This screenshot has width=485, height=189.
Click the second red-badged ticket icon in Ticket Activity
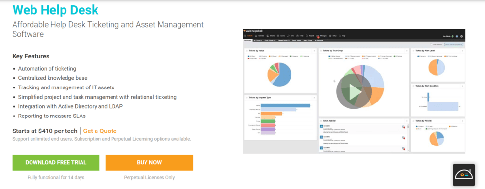coord(404,138)
